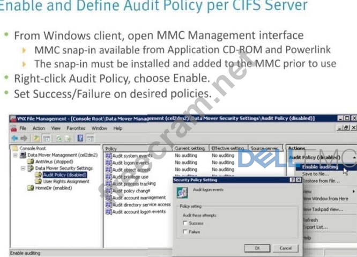Screen dimensions: 357x257
Task: Click the Refresh toolbar icon
Action: [x=59, y=138]
